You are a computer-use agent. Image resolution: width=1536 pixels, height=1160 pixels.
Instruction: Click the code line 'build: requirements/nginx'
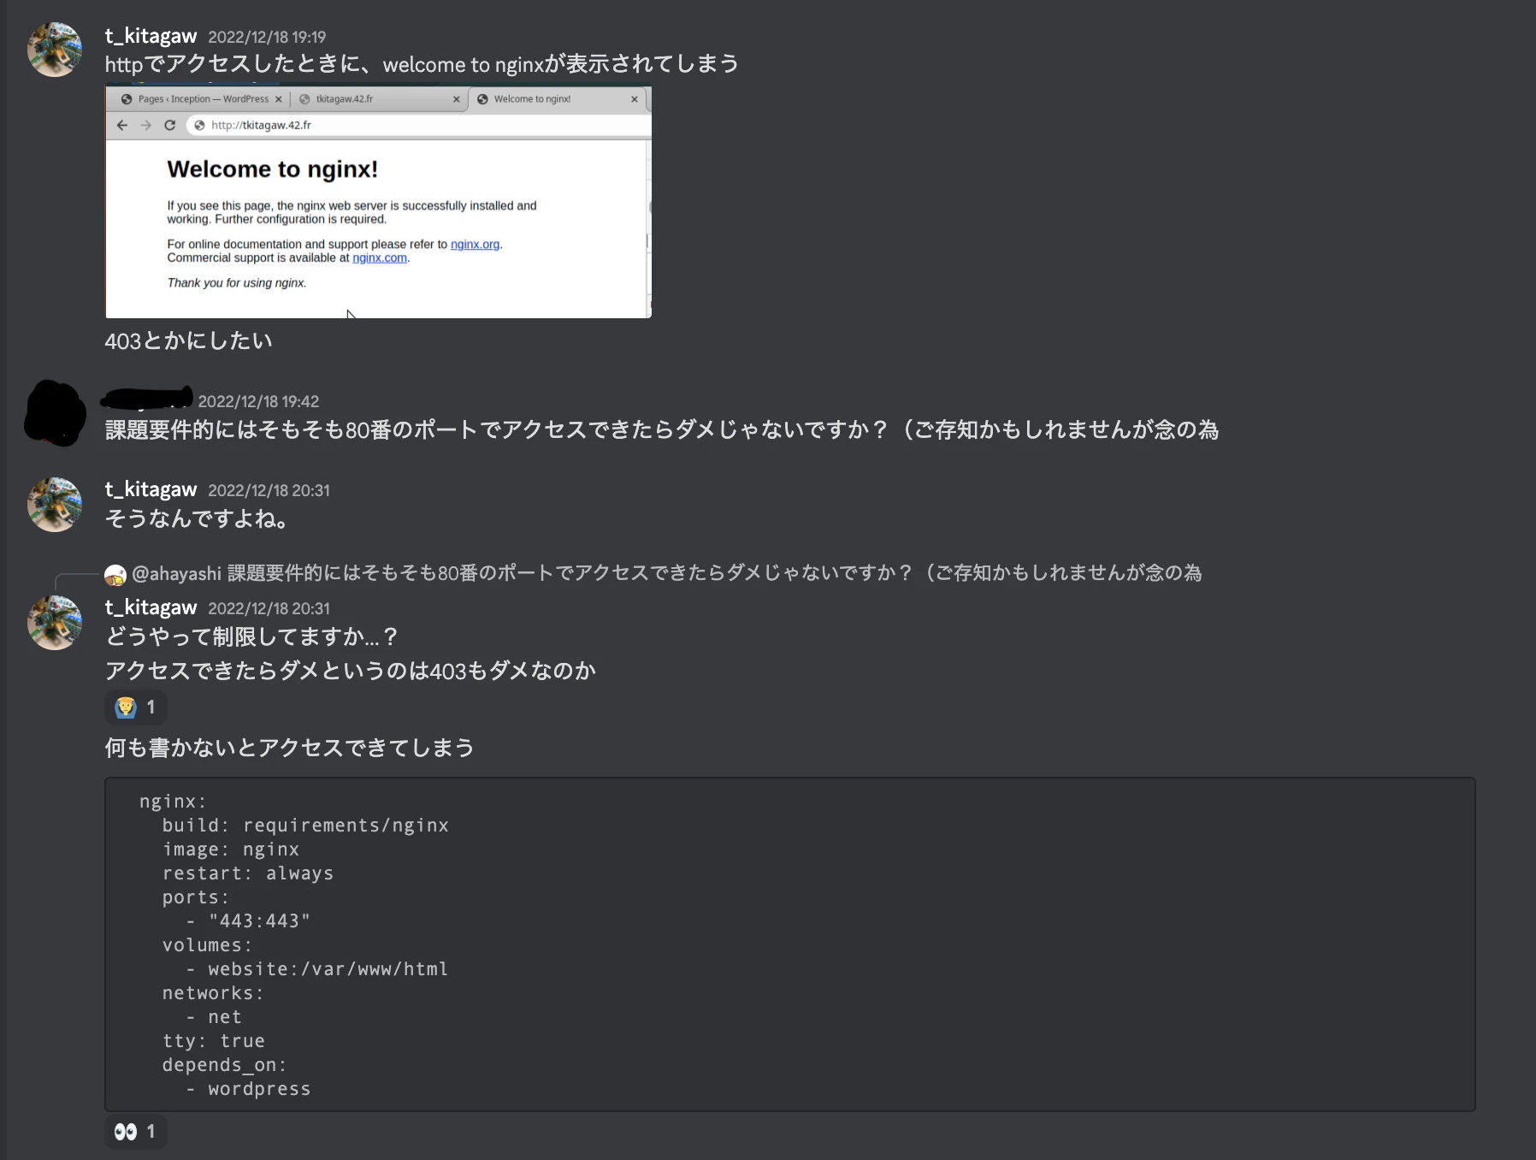(305, 826)
